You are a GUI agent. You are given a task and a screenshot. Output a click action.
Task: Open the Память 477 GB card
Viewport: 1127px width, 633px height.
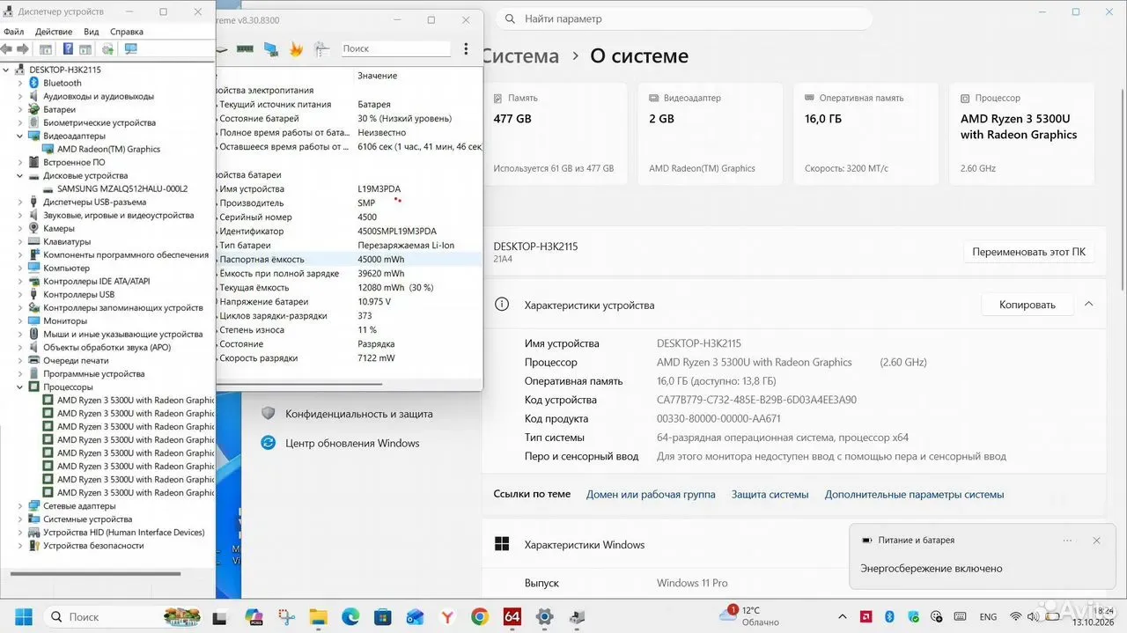coord(555,134)
